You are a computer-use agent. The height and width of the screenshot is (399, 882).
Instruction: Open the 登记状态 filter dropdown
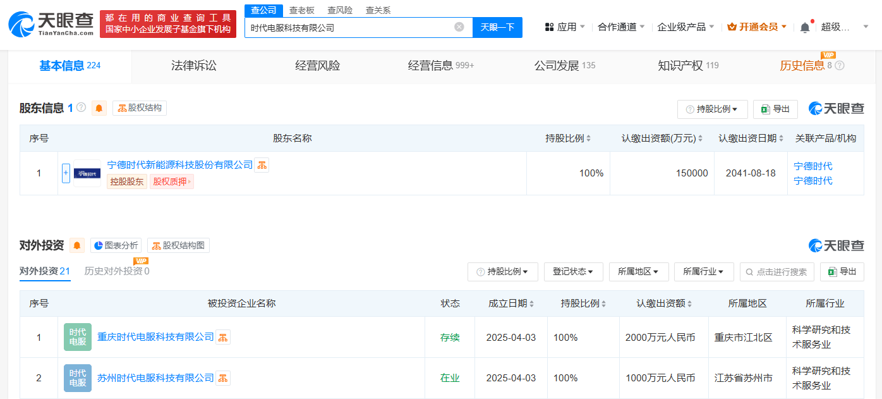pos(573,272)
